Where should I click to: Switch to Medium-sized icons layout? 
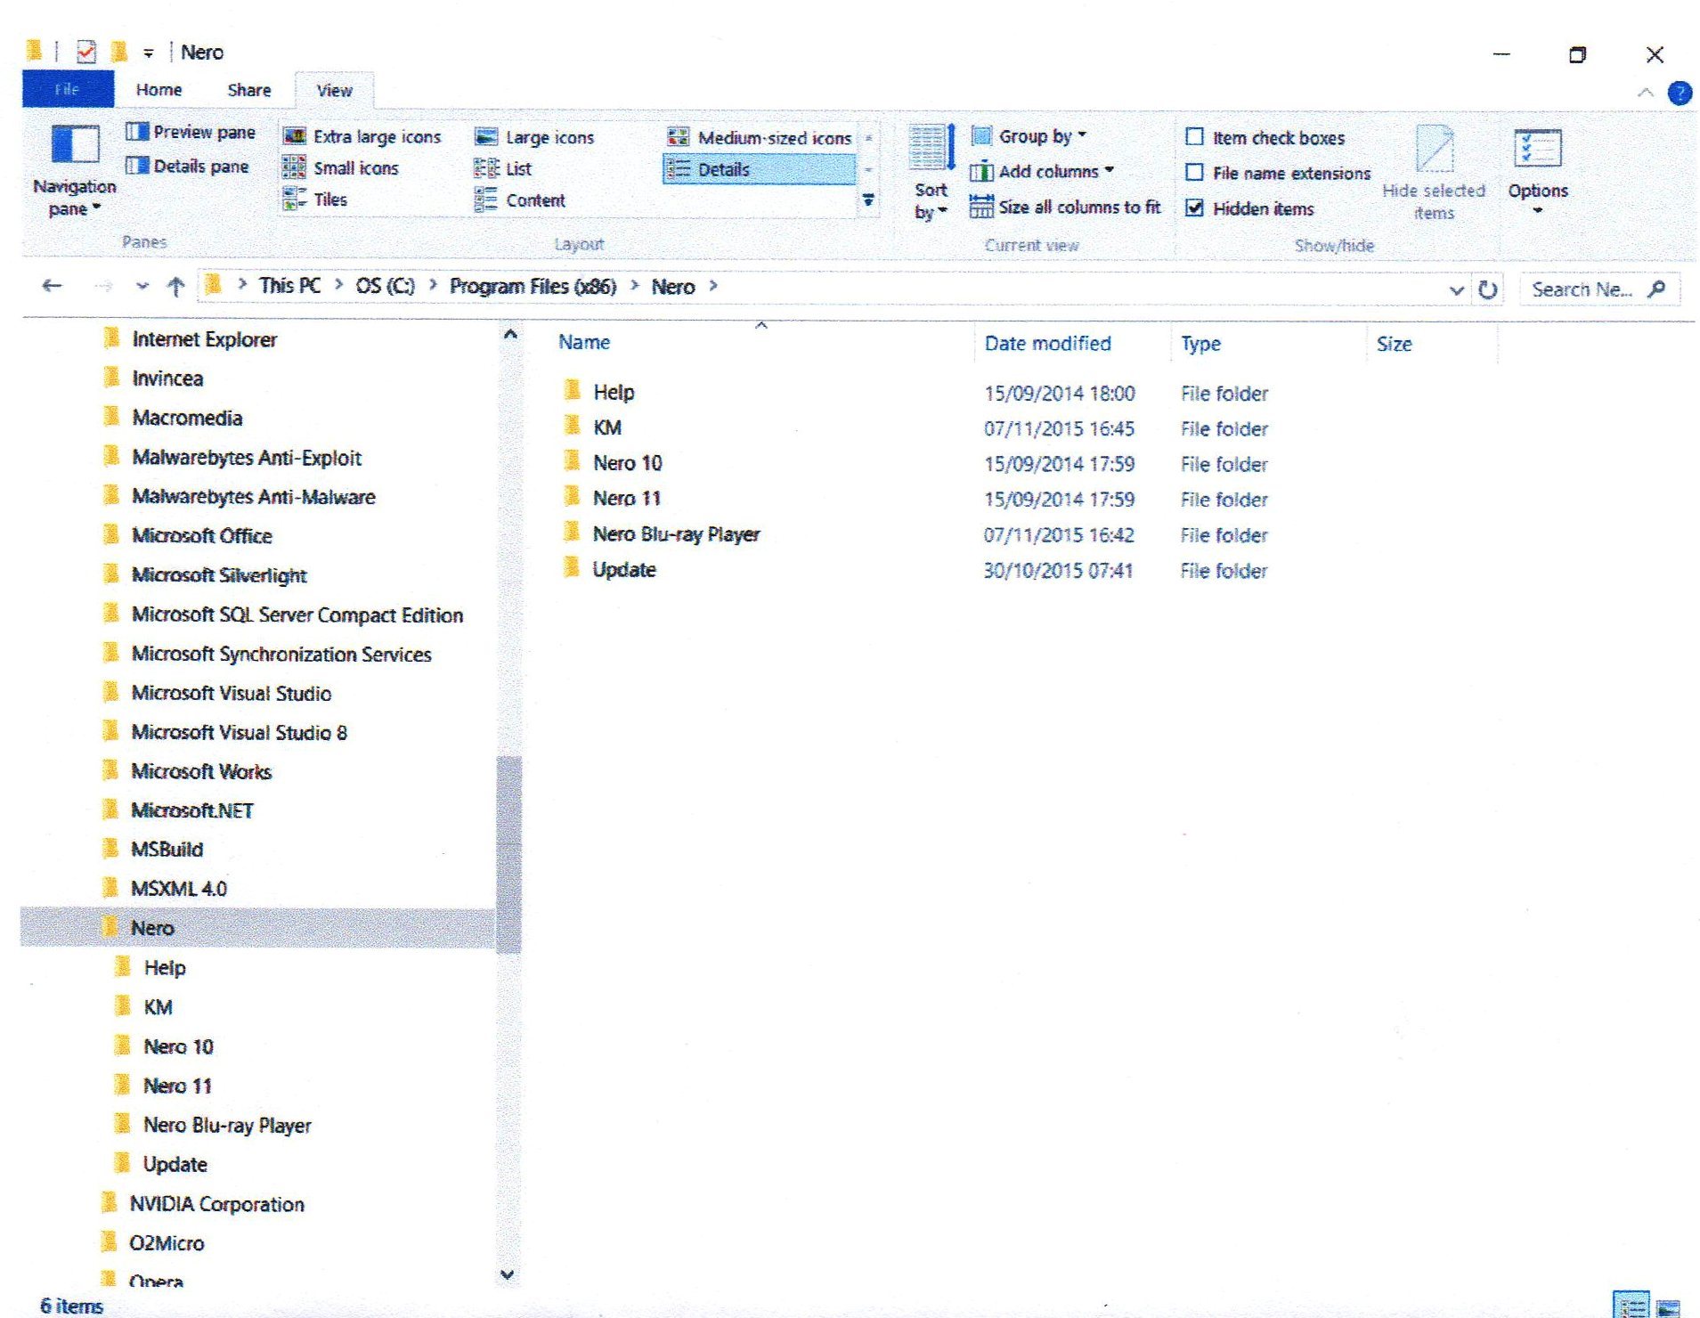click(x=759, y=138)
